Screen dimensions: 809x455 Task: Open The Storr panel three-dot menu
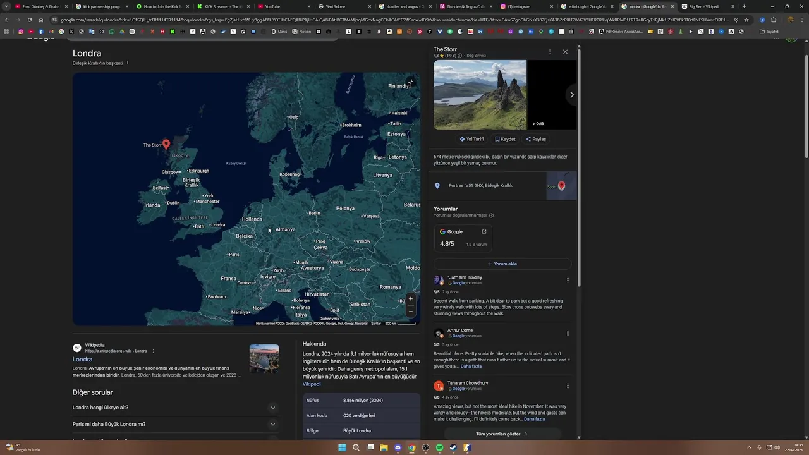click(550, 52)
